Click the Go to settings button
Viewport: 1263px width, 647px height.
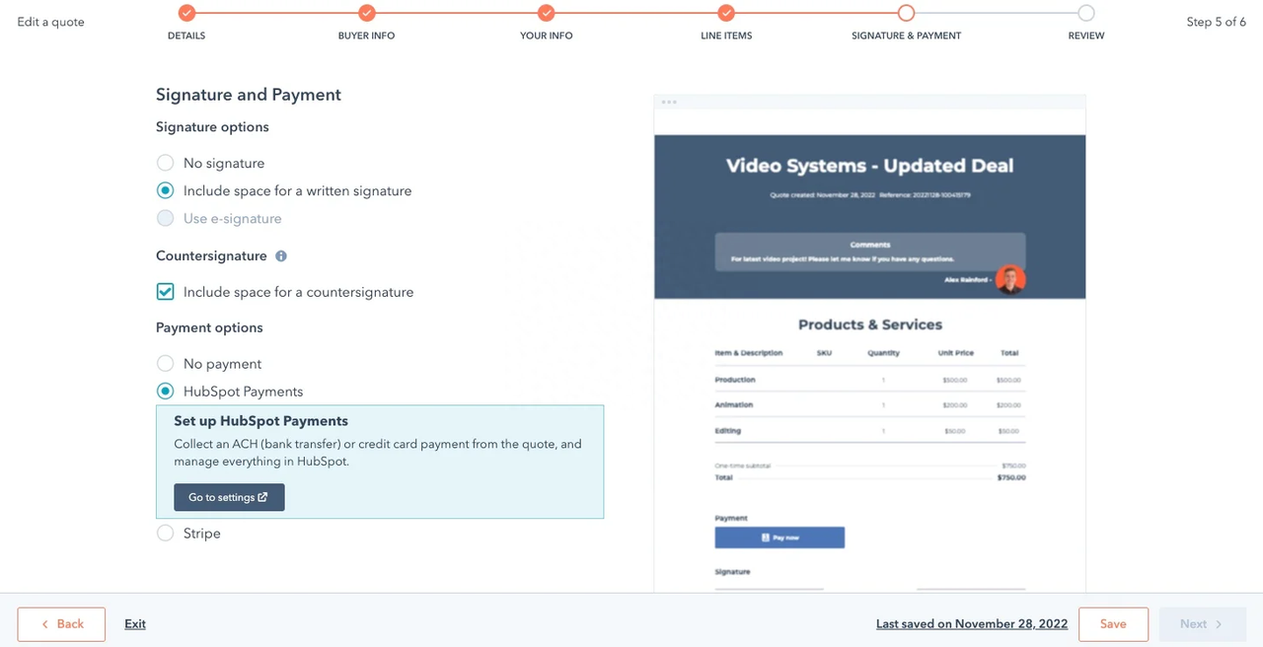(229, 497)
